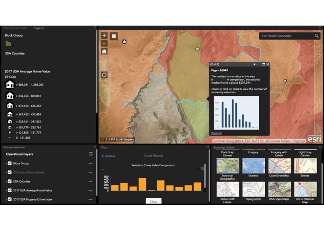Select the Streets basemap
The width and height of the screenshot is (324, 230).
tap(305, 166)
